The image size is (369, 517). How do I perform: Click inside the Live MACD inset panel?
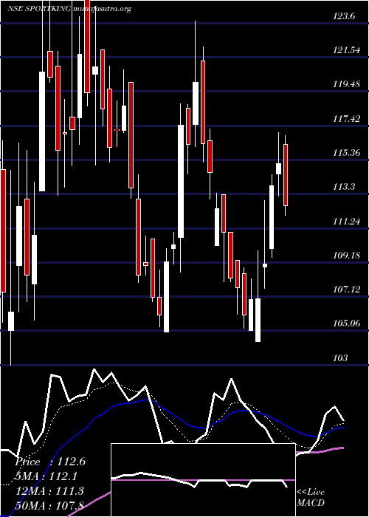(203, 480)
